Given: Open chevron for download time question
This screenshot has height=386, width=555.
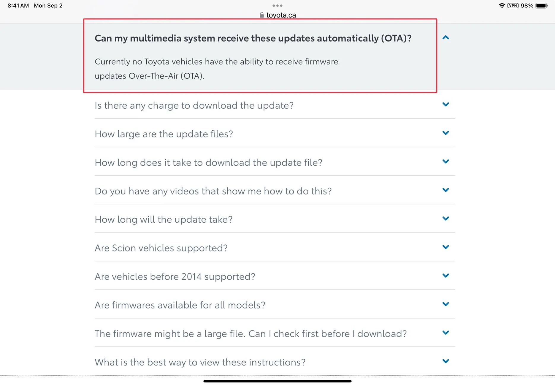Looking at the screenshot, I should pyautogui.click(x=445, y=161).
